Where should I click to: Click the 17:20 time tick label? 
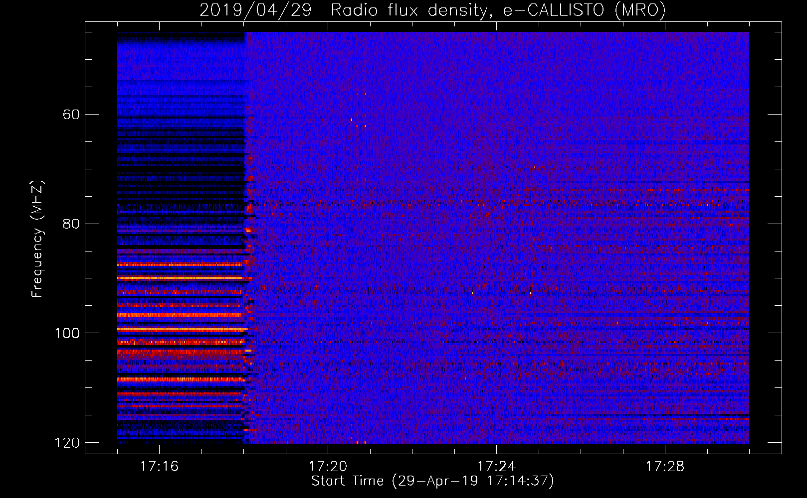pos(328,467)
